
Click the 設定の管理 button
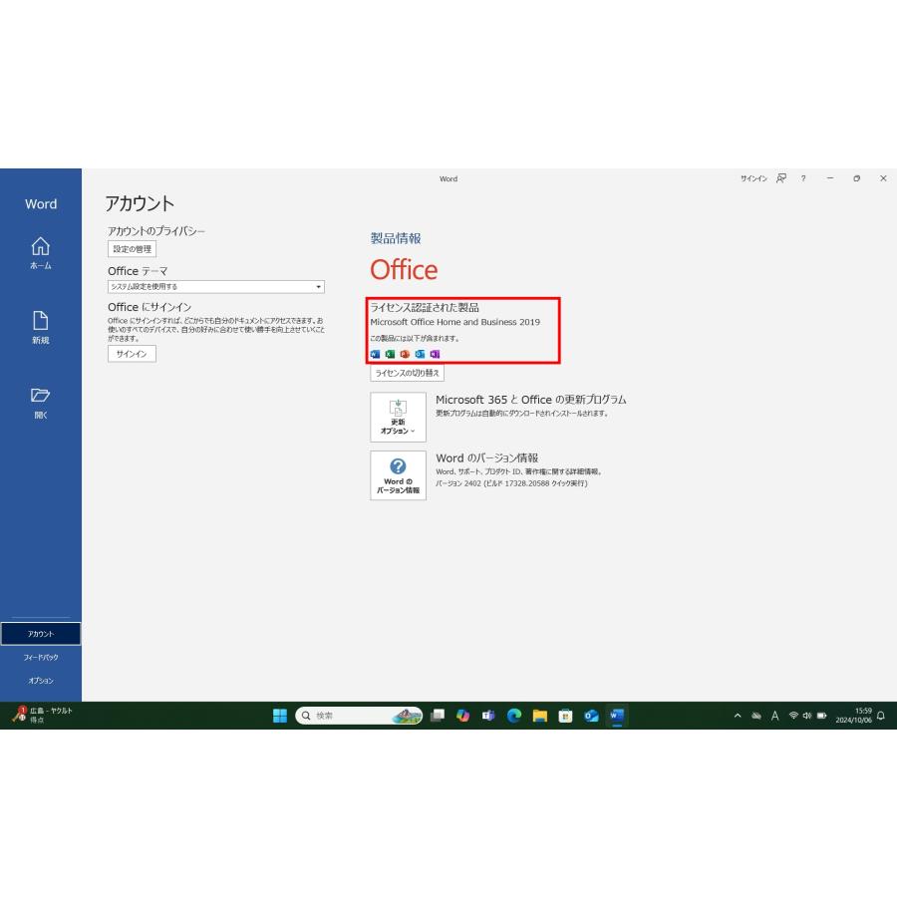(132, 249)
